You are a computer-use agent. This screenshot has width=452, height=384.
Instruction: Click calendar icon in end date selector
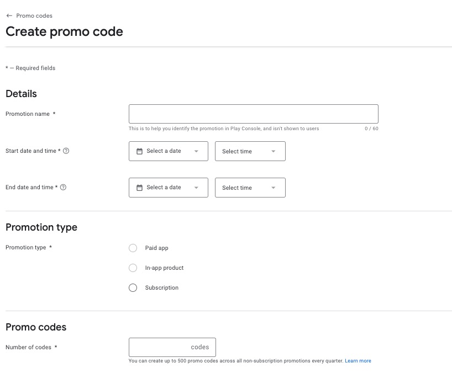pyautogui.click(x=139, y=188)
